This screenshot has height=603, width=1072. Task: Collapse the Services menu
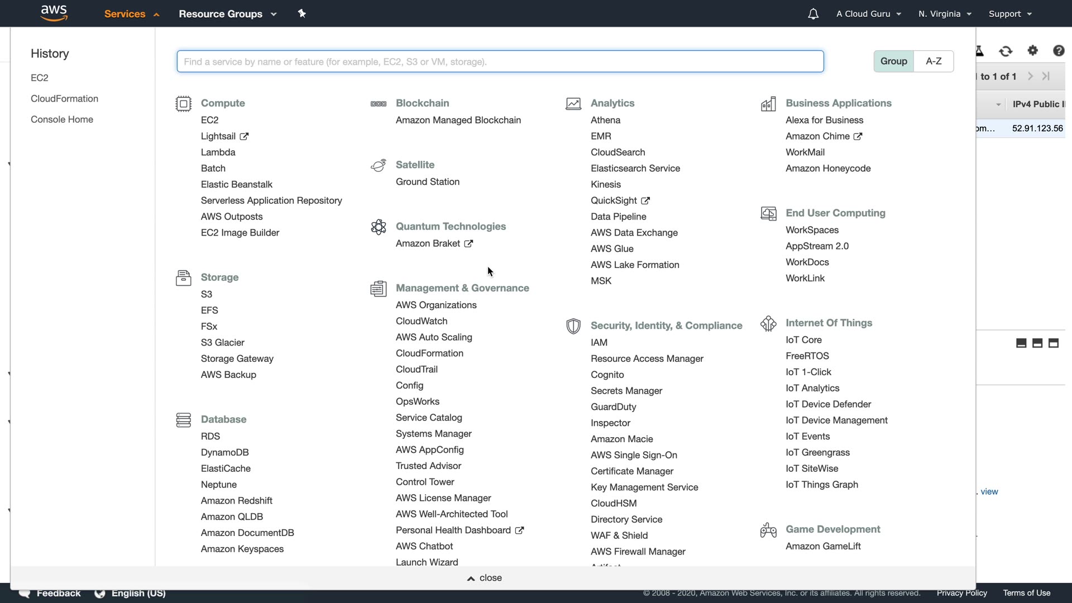click(x=131, y=14)
